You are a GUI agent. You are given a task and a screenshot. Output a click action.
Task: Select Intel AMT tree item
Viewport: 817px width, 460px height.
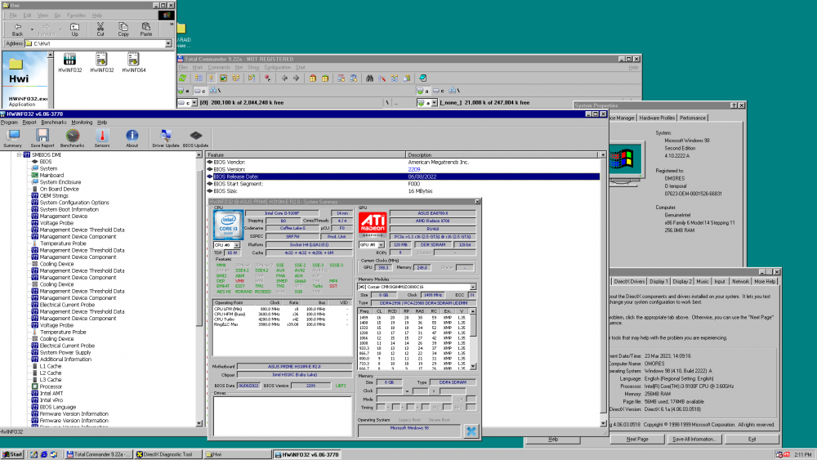click(51, 393)
